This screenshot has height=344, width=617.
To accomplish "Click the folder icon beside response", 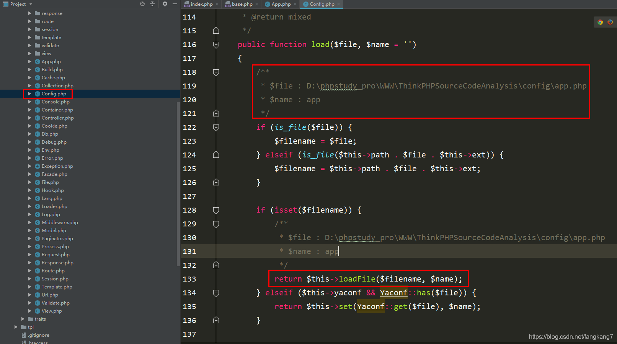I will click(x=38, y=13).
